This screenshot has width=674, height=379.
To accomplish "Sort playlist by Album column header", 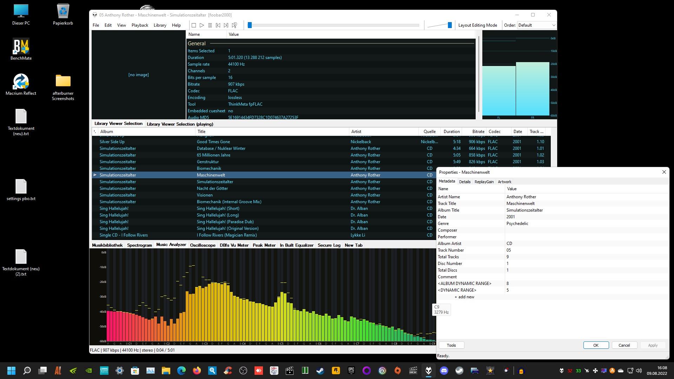I will pos(146,132).
